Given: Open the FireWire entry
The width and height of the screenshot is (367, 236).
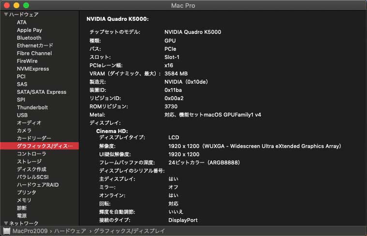Looking at the screenshot, I should pos(27,61).
